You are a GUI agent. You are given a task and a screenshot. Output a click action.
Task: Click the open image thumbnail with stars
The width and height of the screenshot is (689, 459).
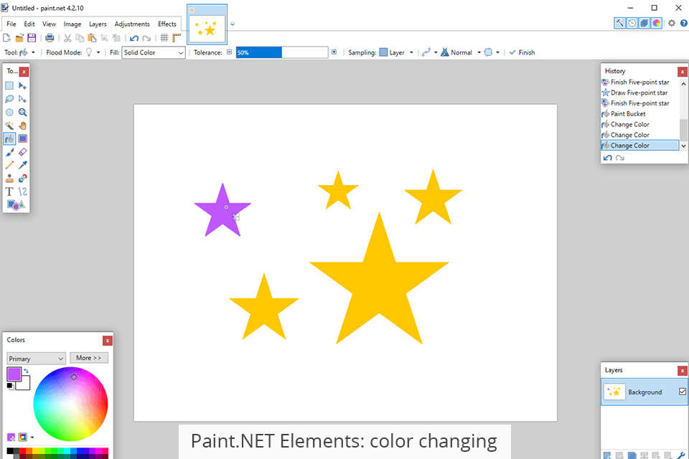click(207, 25)
